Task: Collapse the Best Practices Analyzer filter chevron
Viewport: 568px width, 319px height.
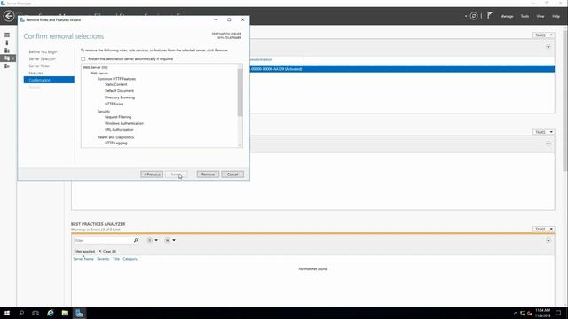Action: [x=548, y=240]
